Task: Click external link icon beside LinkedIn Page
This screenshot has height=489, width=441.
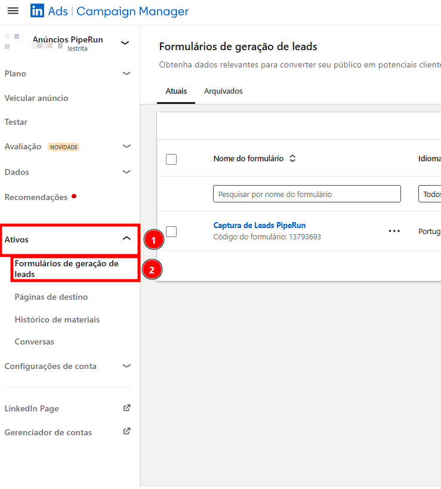Action: point(127,408)
